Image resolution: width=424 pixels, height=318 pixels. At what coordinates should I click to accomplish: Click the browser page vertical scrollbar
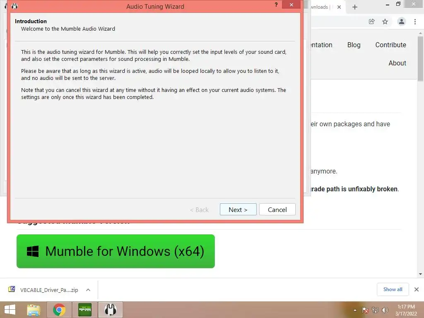[x=420, y=59]
